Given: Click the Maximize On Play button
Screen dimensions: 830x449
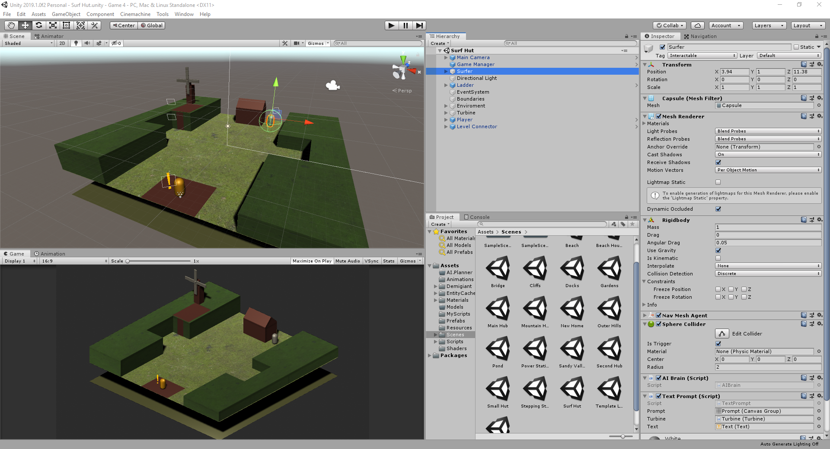Looking at the screenshot, I should click(x=312, y=261).
